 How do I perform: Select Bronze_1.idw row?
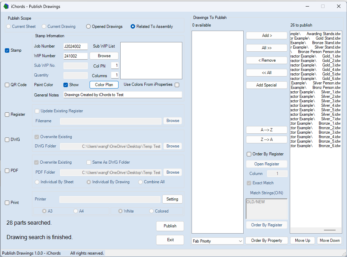point(316,123)
